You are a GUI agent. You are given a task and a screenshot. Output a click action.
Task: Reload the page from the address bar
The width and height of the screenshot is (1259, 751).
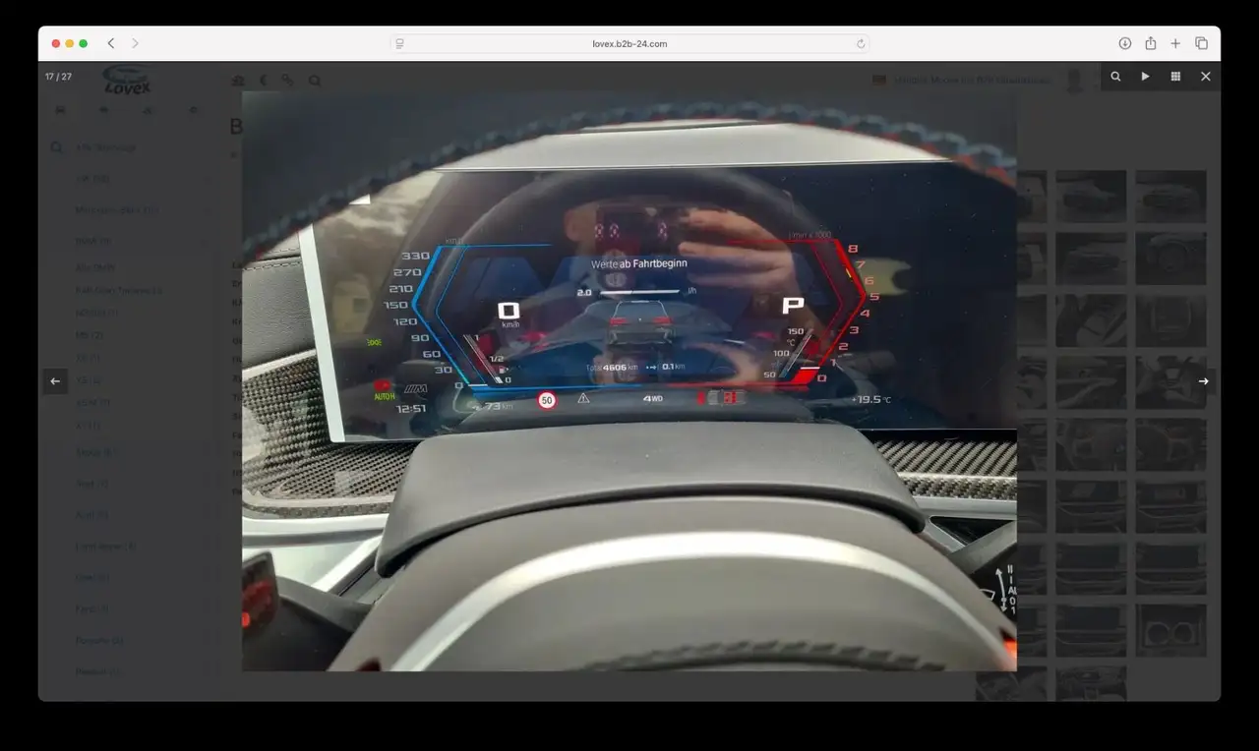tap(861, 43)
